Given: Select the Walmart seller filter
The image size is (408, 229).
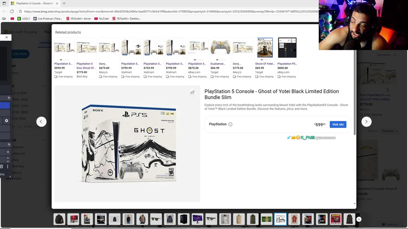Looking at the screenshot, I should pyautogui.click(x=18, y=147).
